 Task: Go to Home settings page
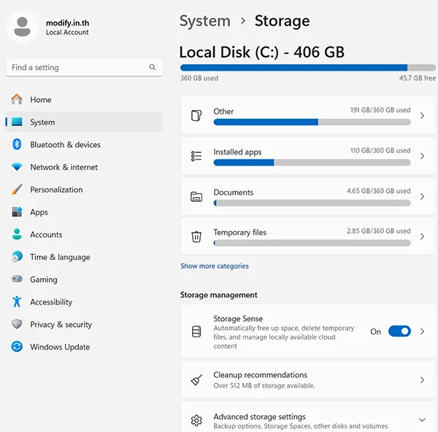tap(84, 100)
